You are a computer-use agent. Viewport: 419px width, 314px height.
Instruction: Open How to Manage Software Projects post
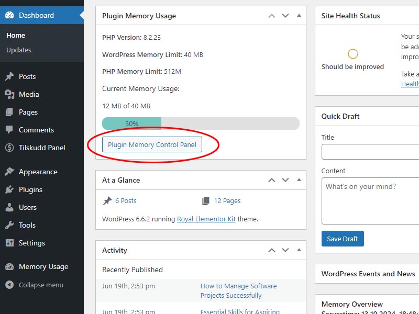tap(239, 291)
